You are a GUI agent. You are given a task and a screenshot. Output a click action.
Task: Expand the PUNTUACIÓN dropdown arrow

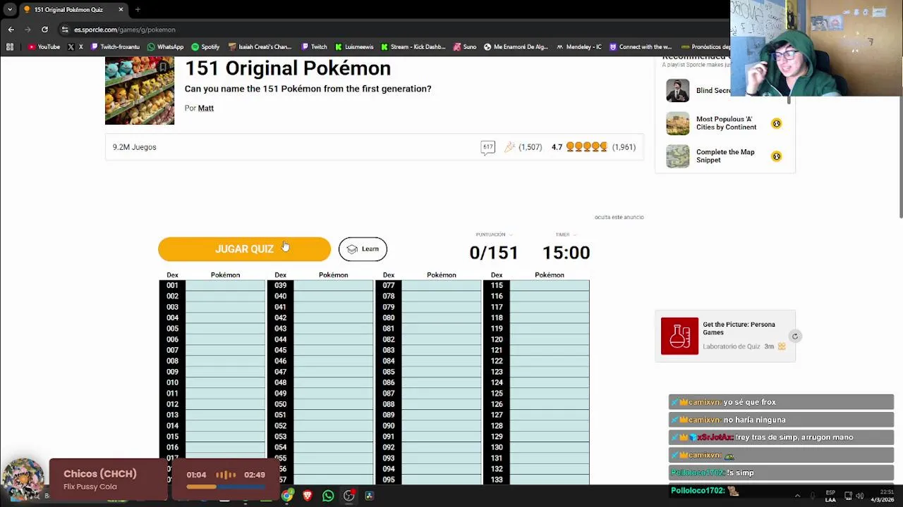tap(511, 234)
